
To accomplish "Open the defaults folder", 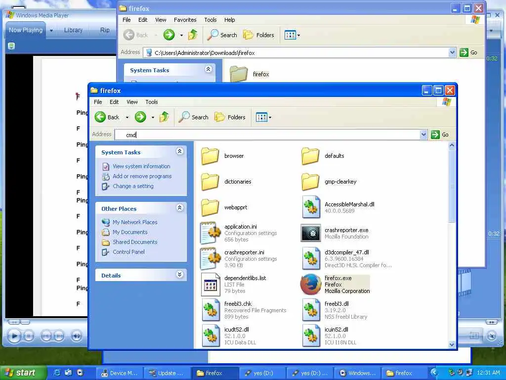I will pos(310,156).
